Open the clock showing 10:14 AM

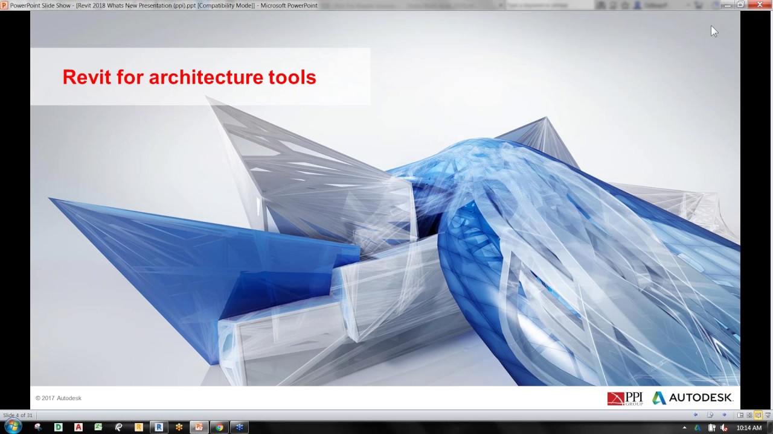click(x=749, y=427)
